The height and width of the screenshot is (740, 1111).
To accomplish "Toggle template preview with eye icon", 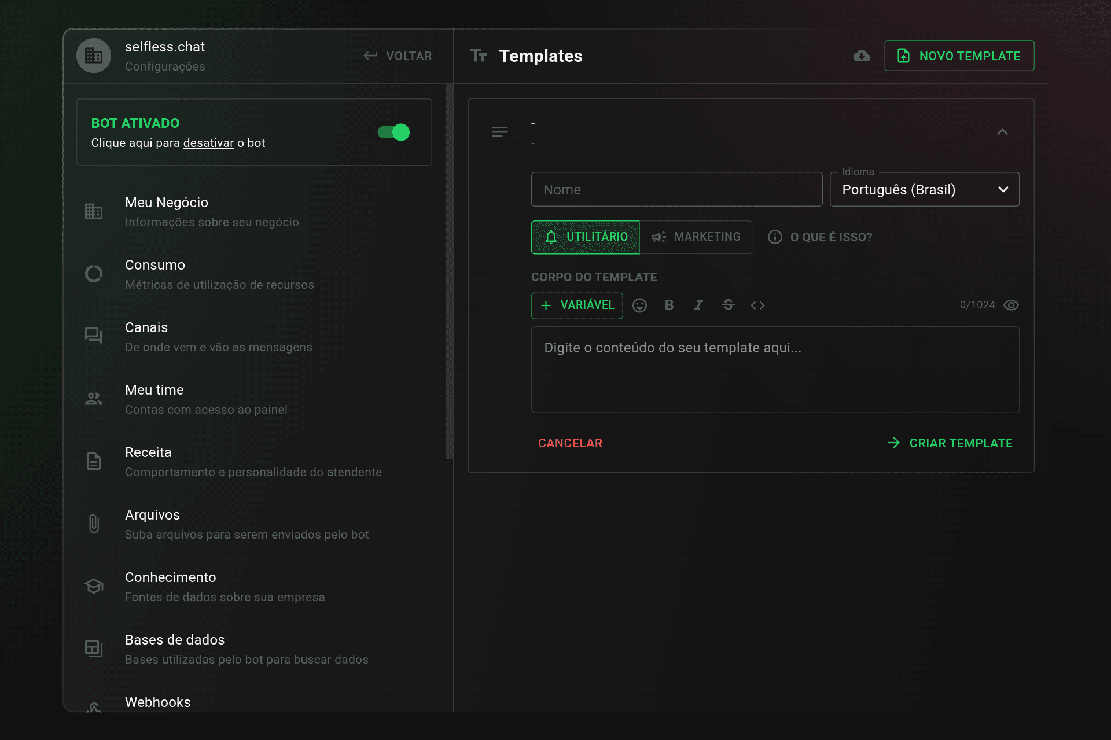I will tap(1011, 305).
